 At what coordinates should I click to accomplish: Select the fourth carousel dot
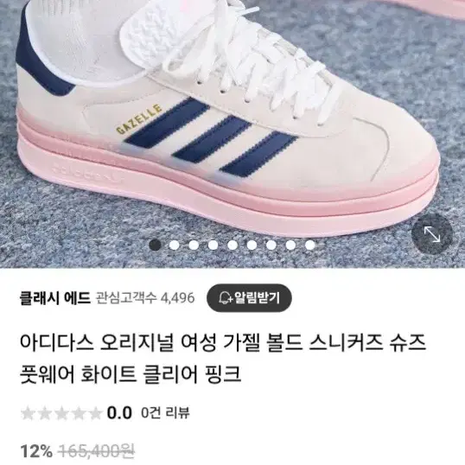213,245
